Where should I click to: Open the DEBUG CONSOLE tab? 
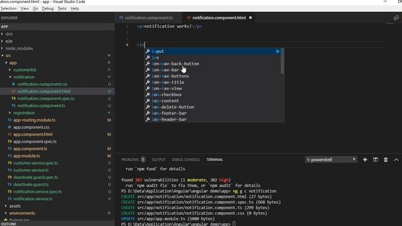pos(186,159)
